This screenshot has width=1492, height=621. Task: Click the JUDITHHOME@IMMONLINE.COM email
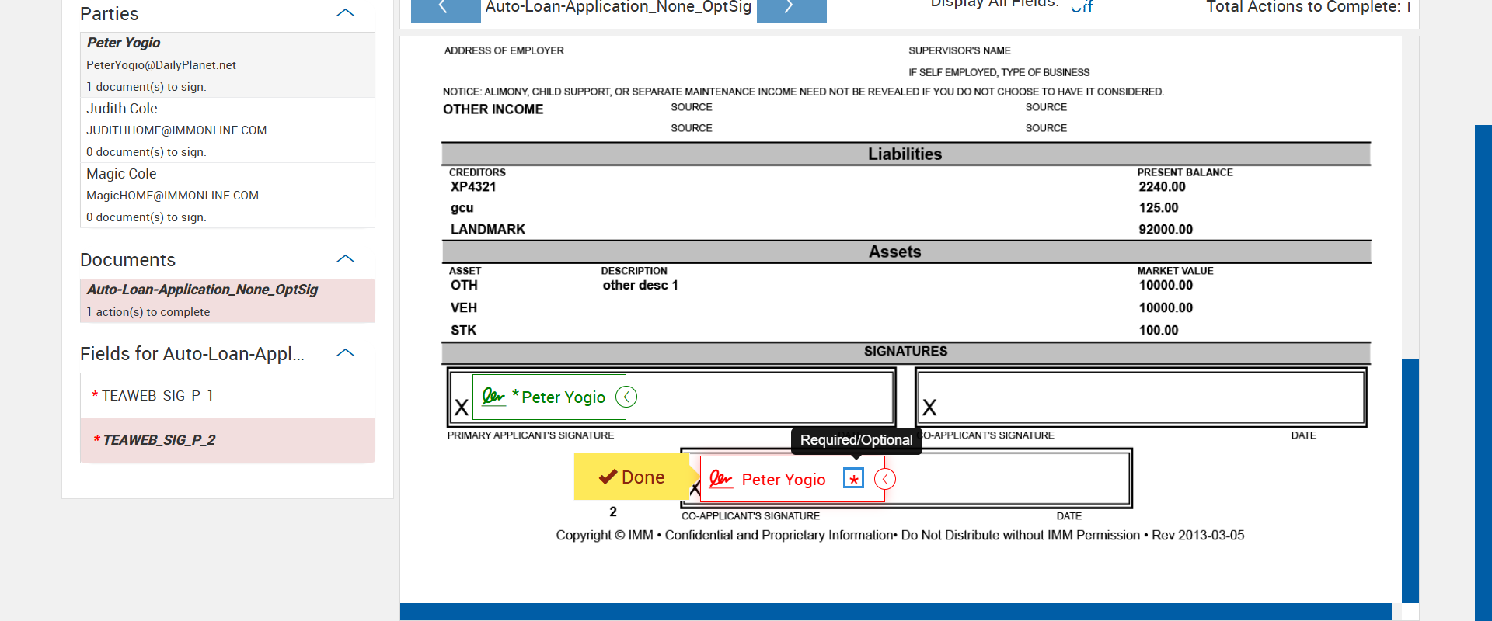176,130
